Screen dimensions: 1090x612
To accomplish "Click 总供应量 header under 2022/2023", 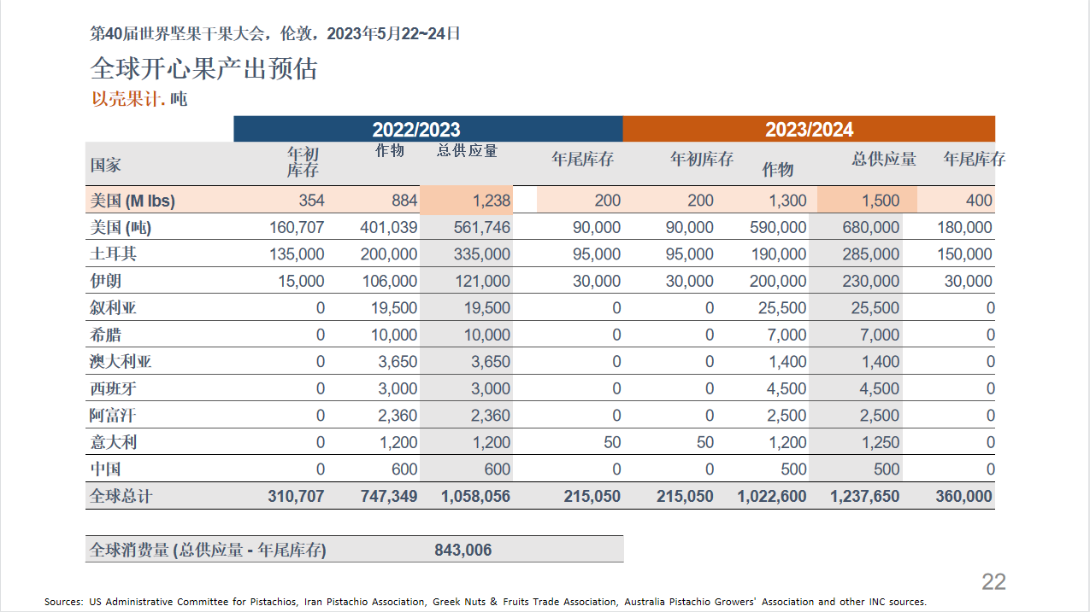I will 467,151.
